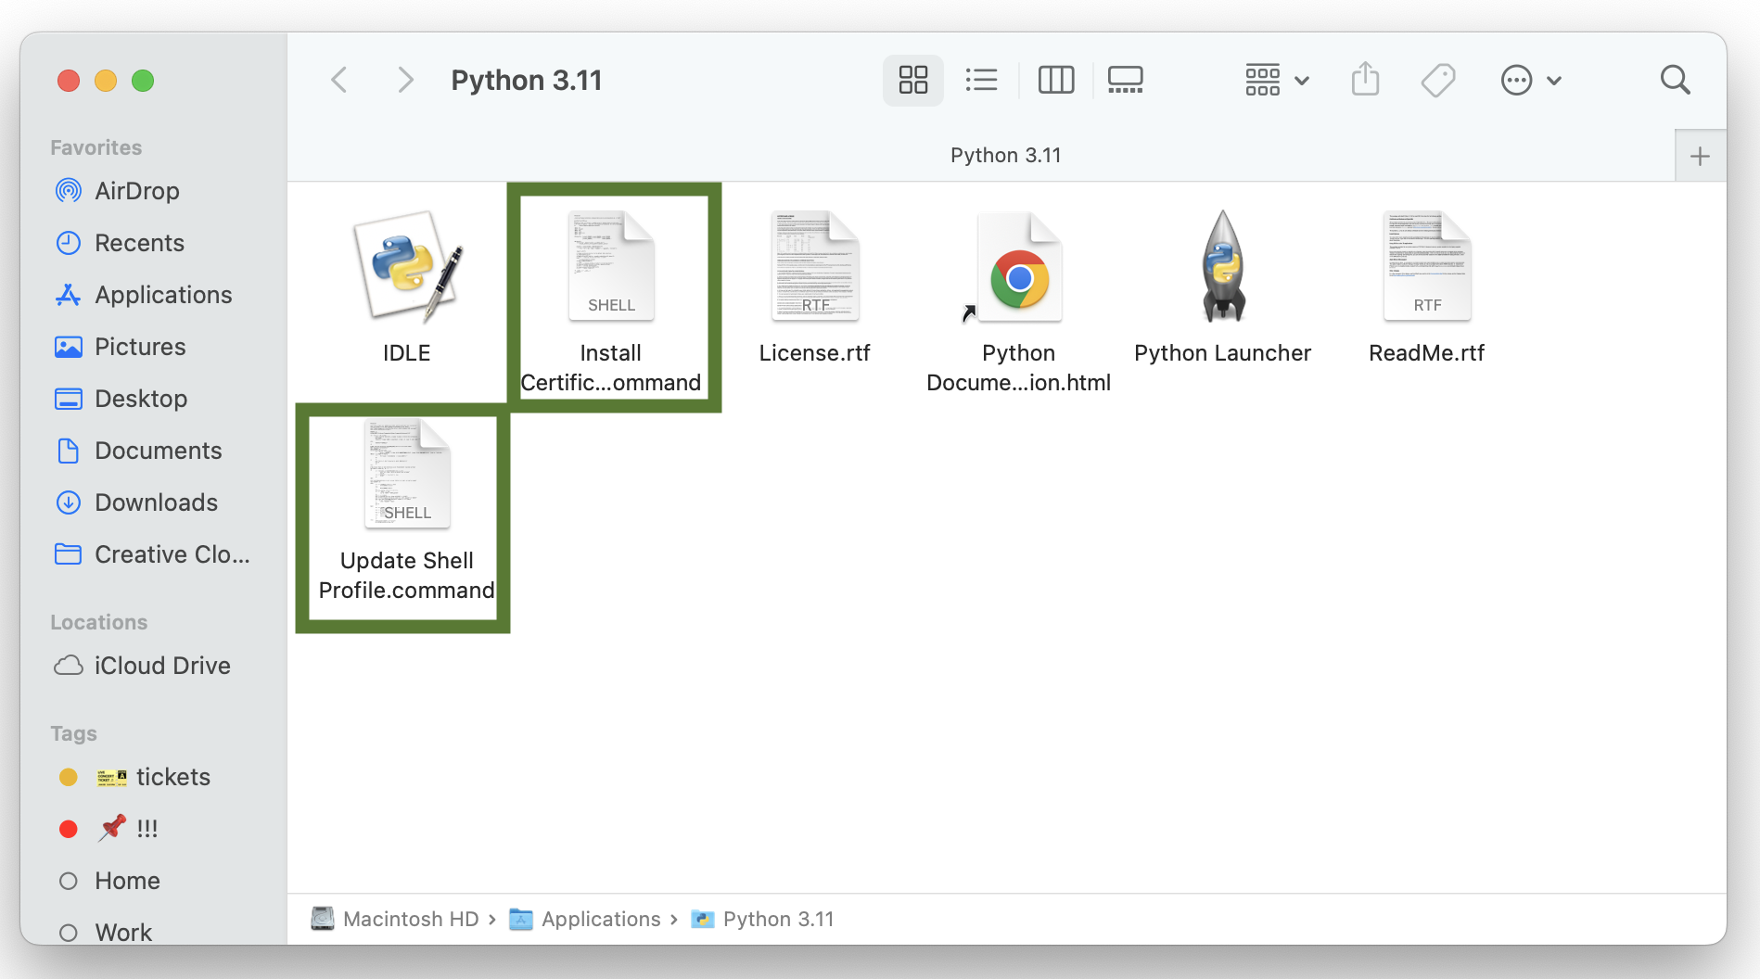Switch to icon grid view
The image size is (1760, 979).
click(x=913, y=81)
